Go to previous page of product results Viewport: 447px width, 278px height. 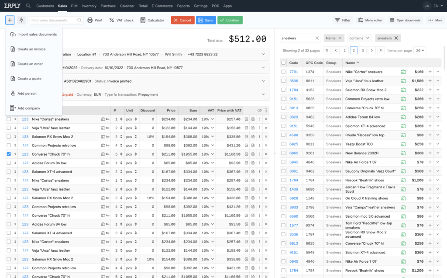(336, 50)
